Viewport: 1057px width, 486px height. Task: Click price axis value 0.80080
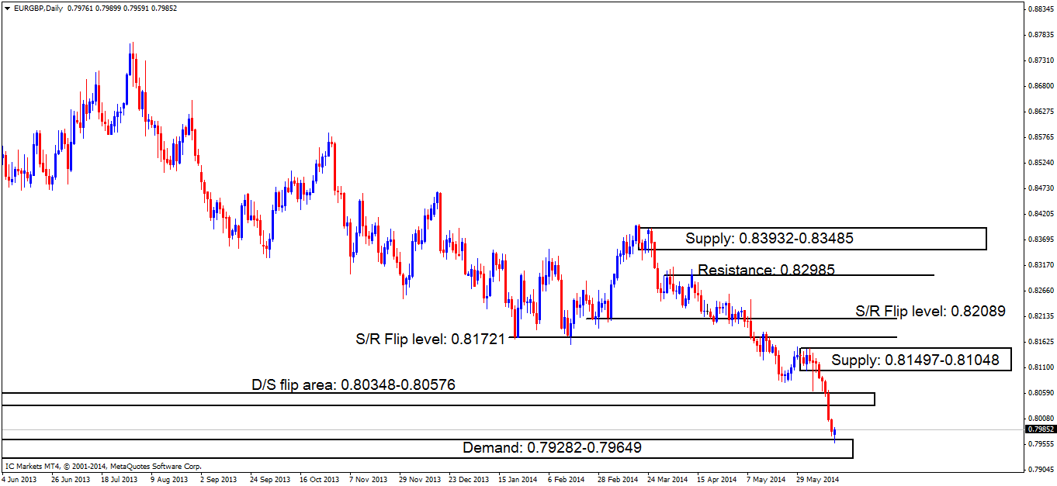click(1040, 419)
